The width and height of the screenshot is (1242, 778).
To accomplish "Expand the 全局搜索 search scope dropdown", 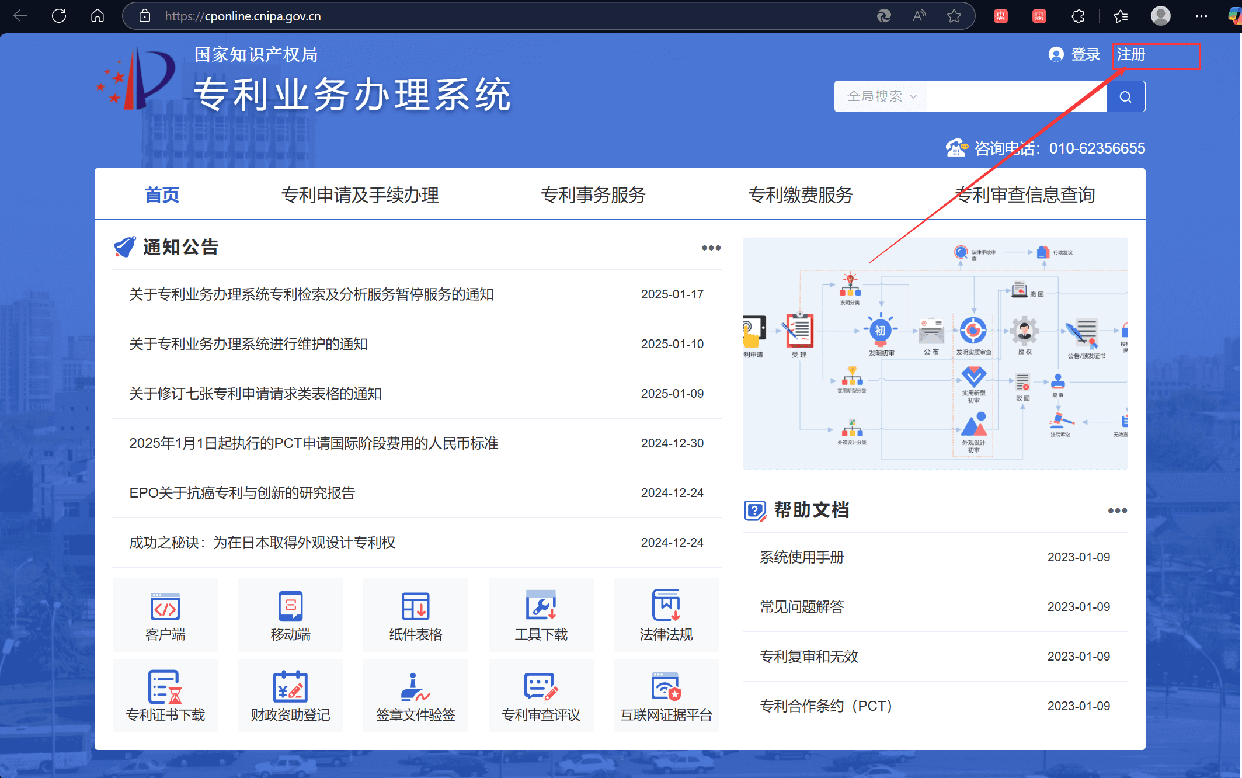I will [x=882, y=96].
